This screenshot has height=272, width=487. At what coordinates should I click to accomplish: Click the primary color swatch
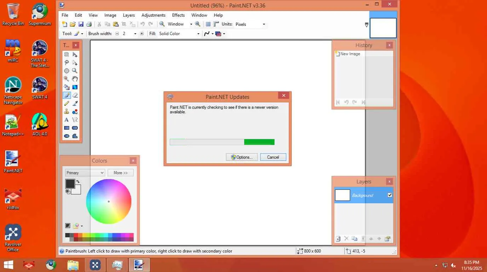click(x=70, y=183)
